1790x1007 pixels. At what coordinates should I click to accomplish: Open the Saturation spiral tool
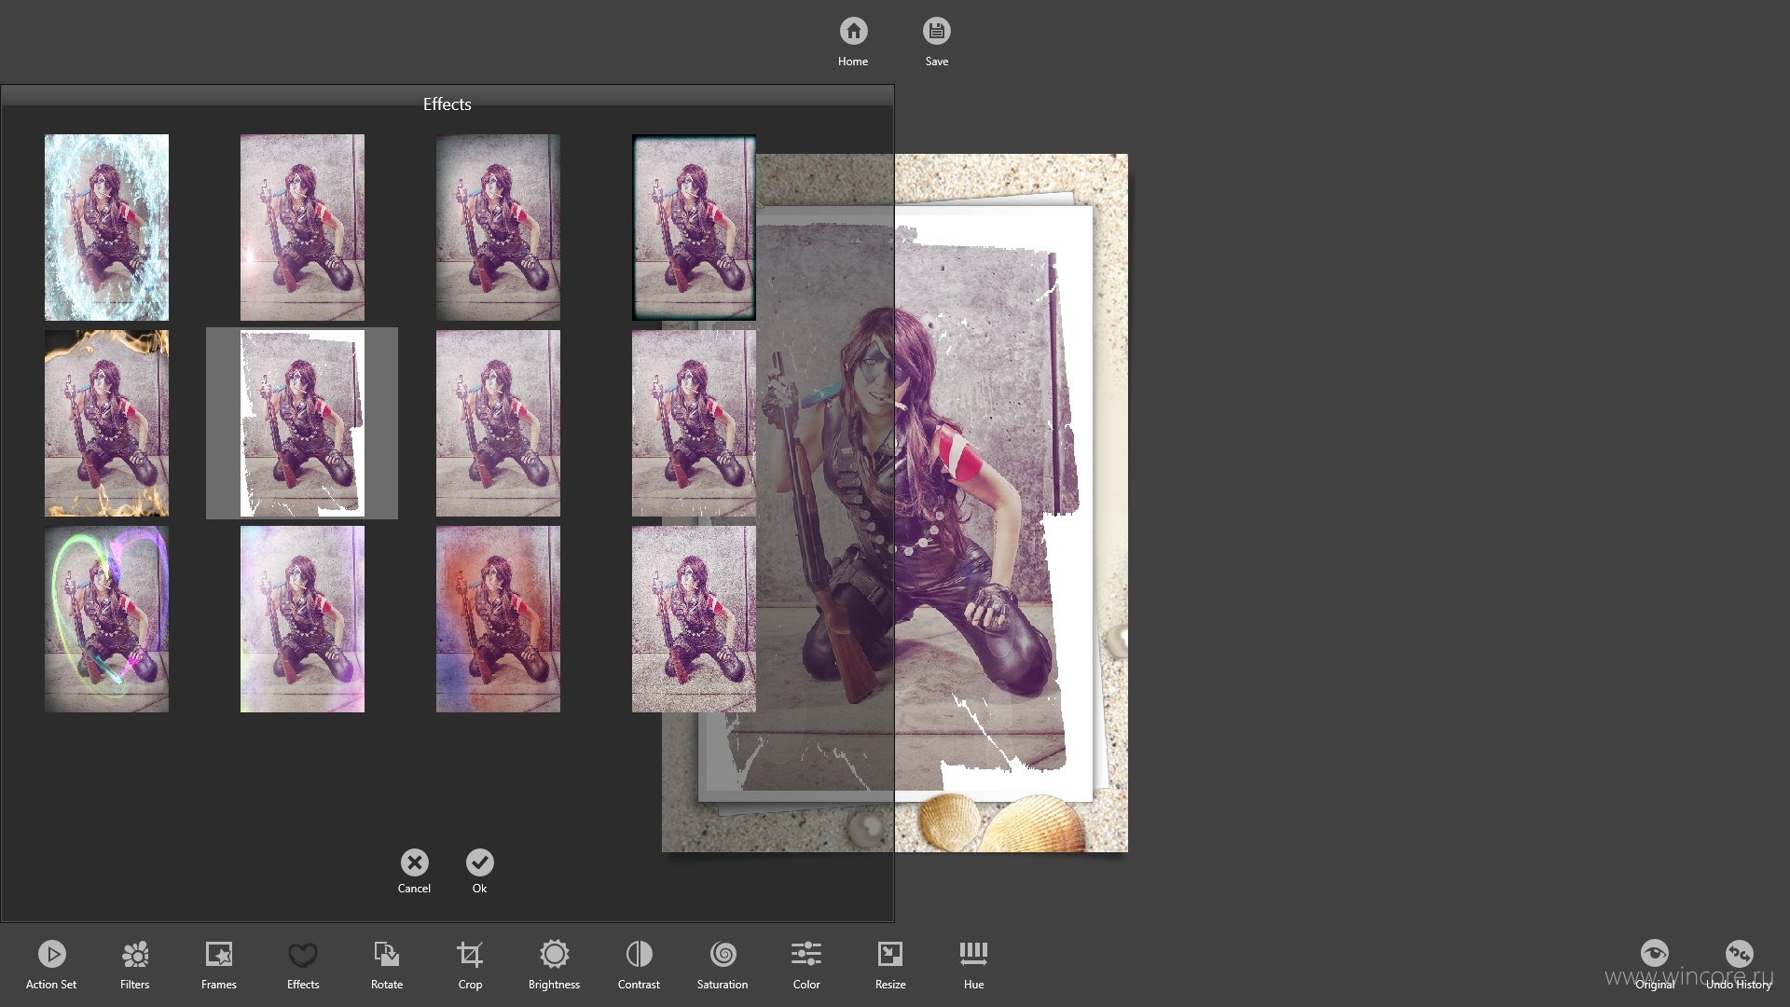tap(723, 964)
